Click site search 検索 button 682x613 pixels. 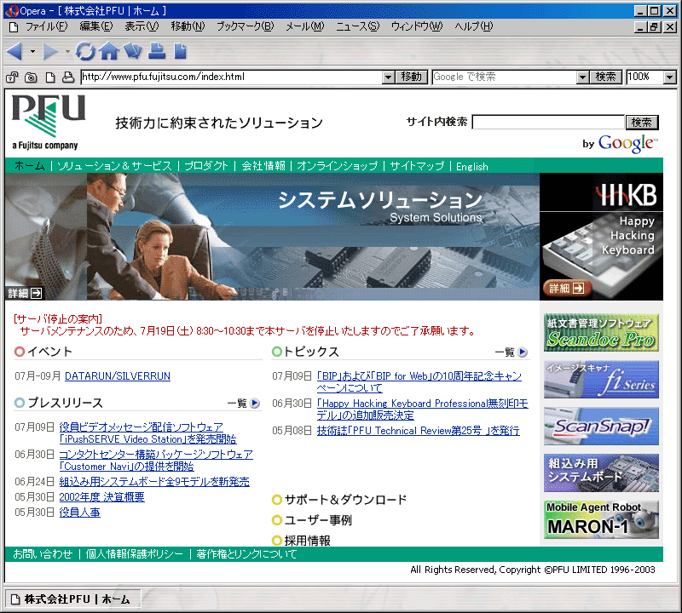642,123
